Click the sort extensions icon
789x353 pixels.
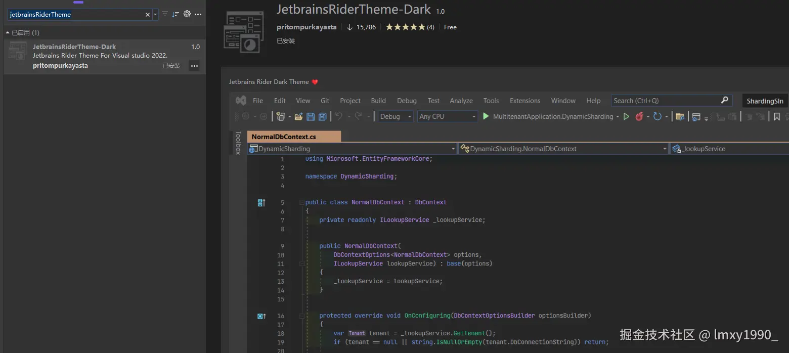coord(176,14)
